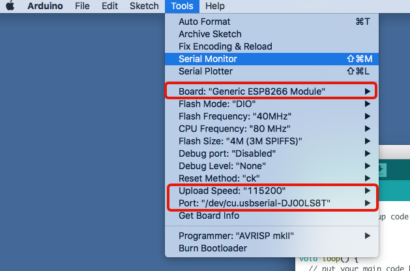This screenshot has height=271, width=410.
Task: Open the Edit menu
Action: 110,6
